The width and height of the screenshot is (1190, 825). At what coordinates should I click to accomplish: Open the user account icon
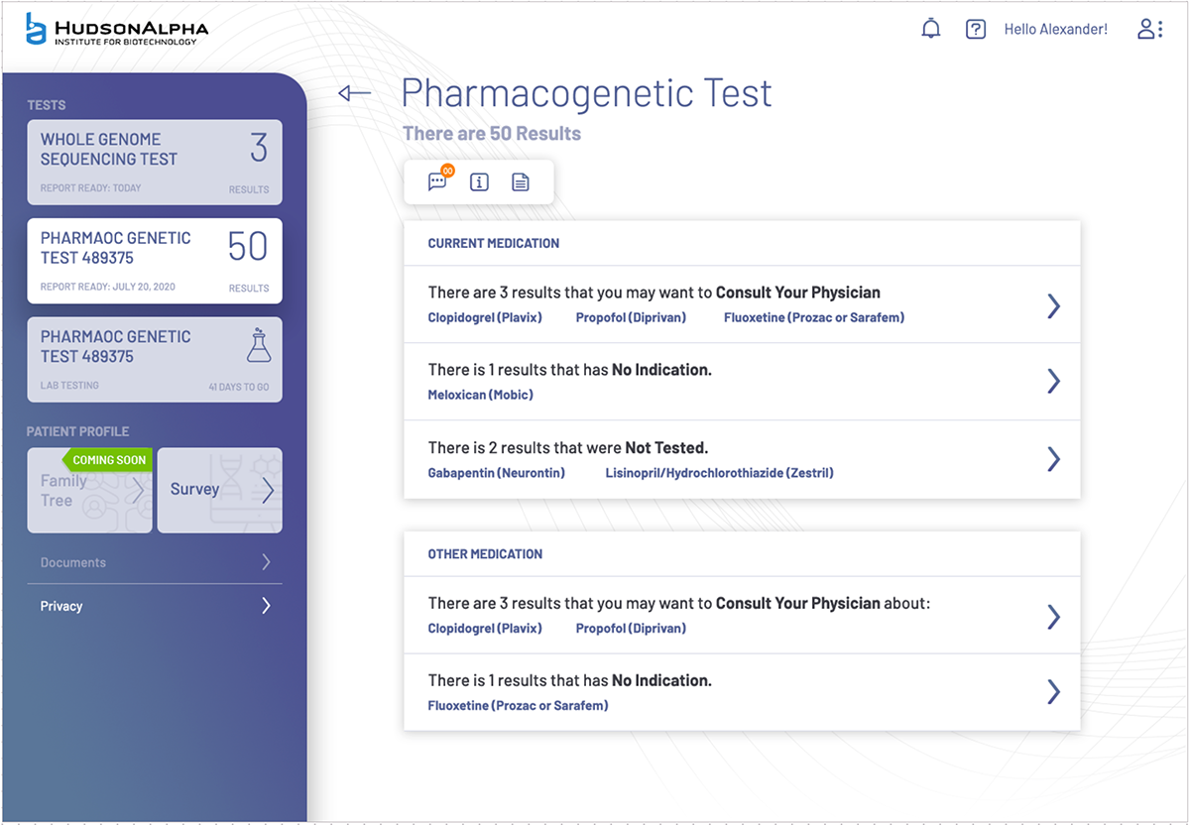click(x=1149, y=29)
